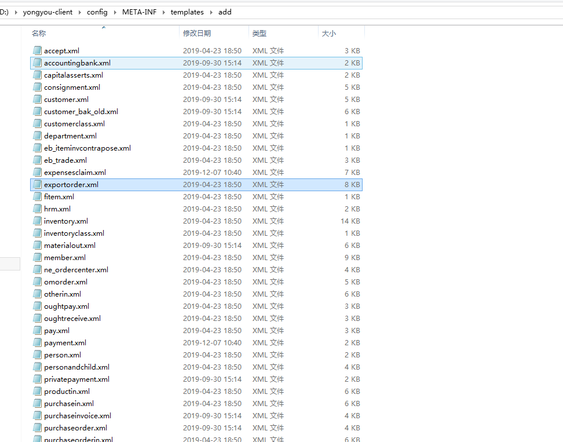563x442 pixels.
Task: Expand breadcrumb arrow before yongyou-client
Action: [16, 12]
